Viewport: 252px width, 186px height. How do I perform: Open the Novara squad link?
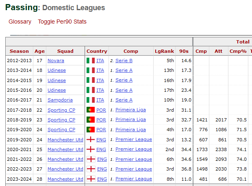point(56,61)
